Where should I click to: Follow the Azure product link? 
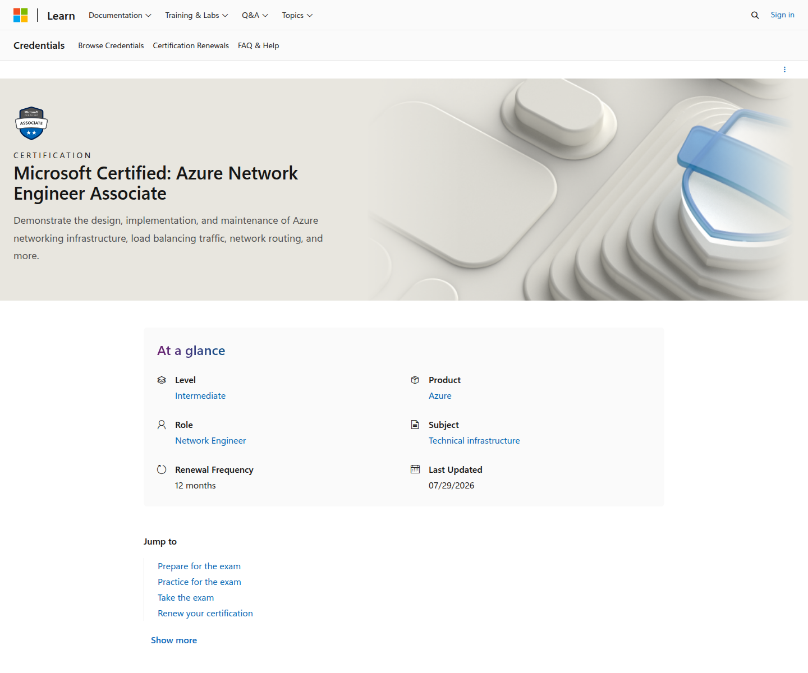pos(440,396)
